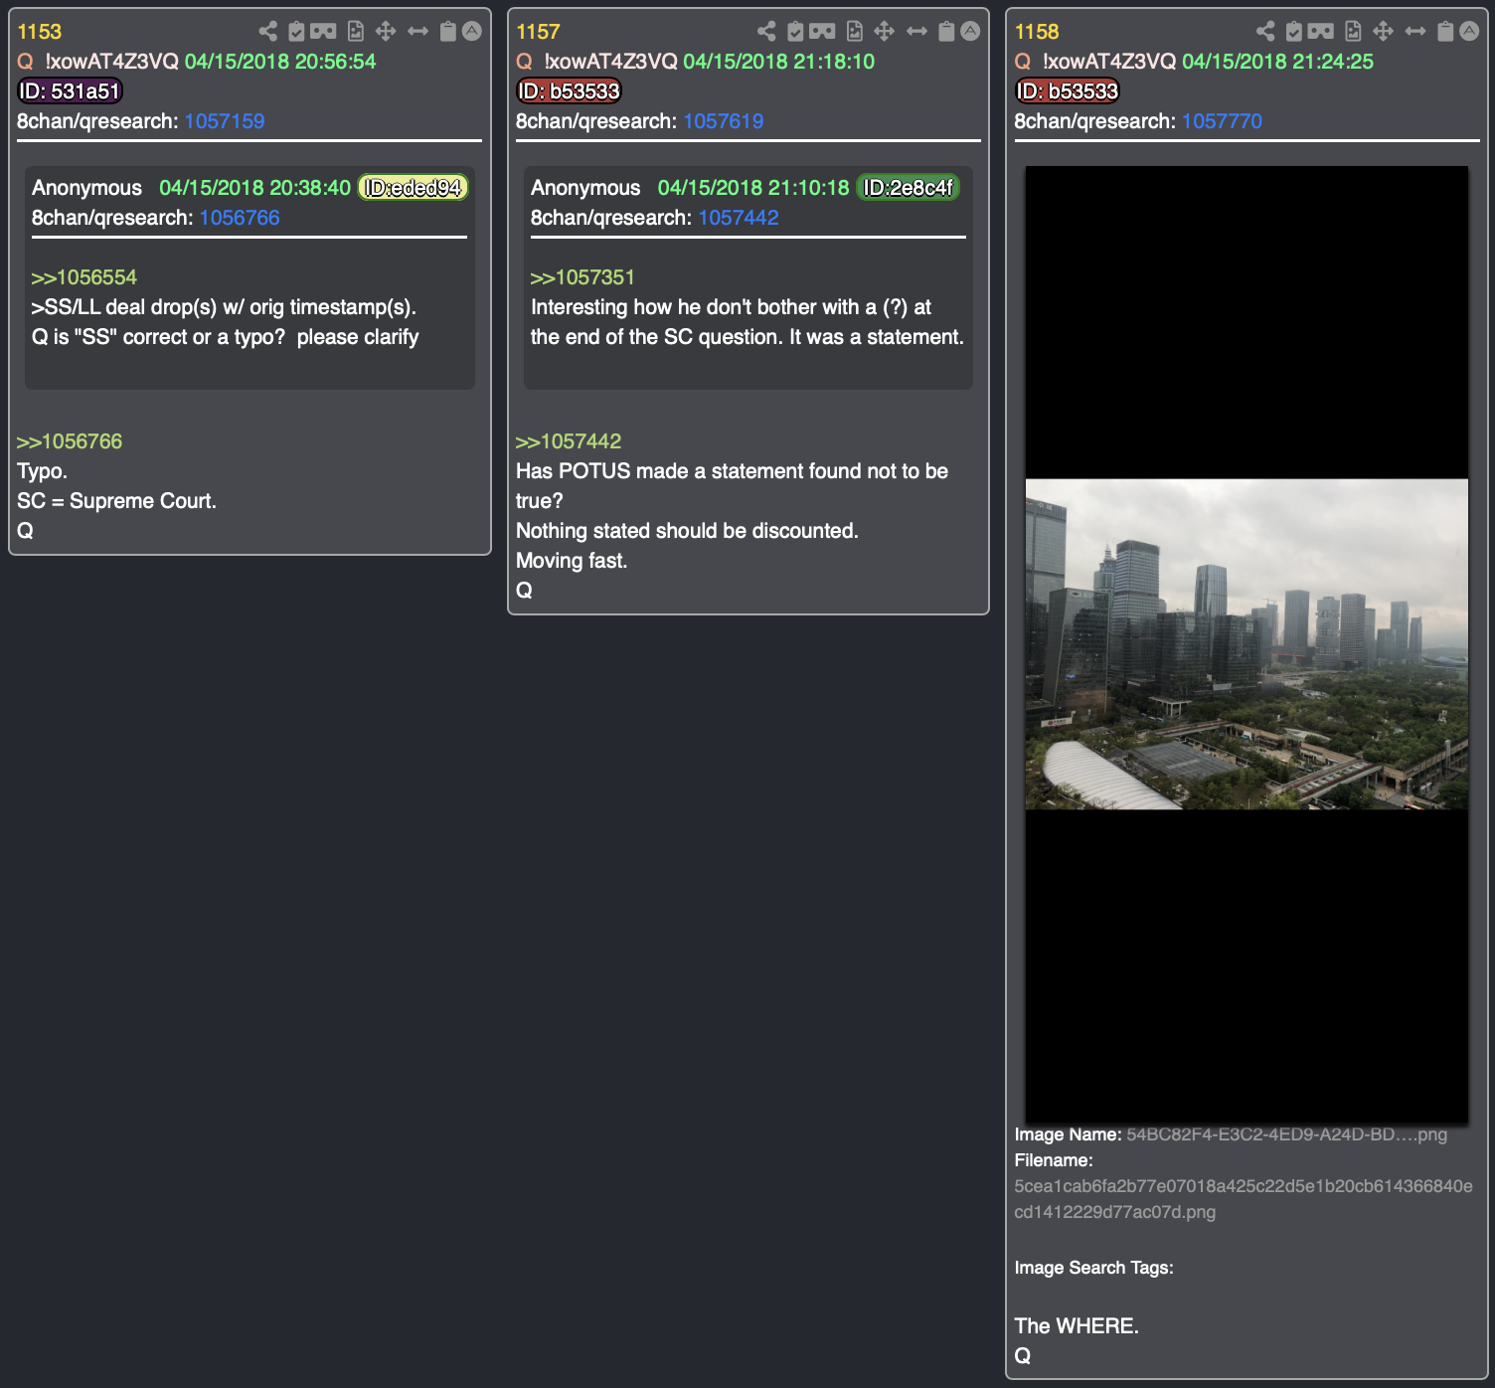Image resolution: width=1495 pixels, height=1388 pixels.
Task: Click tripcode !xowAT4Z3VQ on post 1157
Action: click(611, 62)
